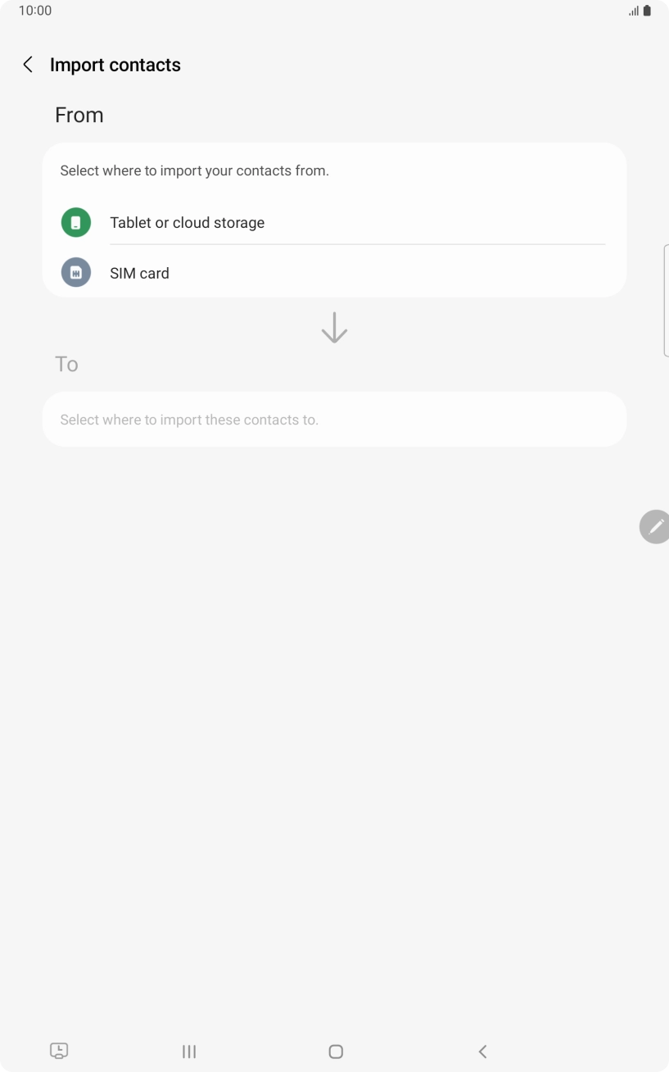Tap the floating pencil edit button
Image resolution: width=669 pixels, height=1072 pixels.
tap(654, 526)
